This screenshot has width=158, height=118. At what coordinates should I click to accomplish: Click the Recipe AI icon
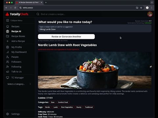pos(8,31)
